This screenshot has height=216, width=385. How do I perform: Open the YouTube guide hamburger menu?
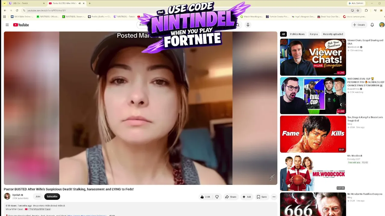pyautogui.click(x=7, y=25)
